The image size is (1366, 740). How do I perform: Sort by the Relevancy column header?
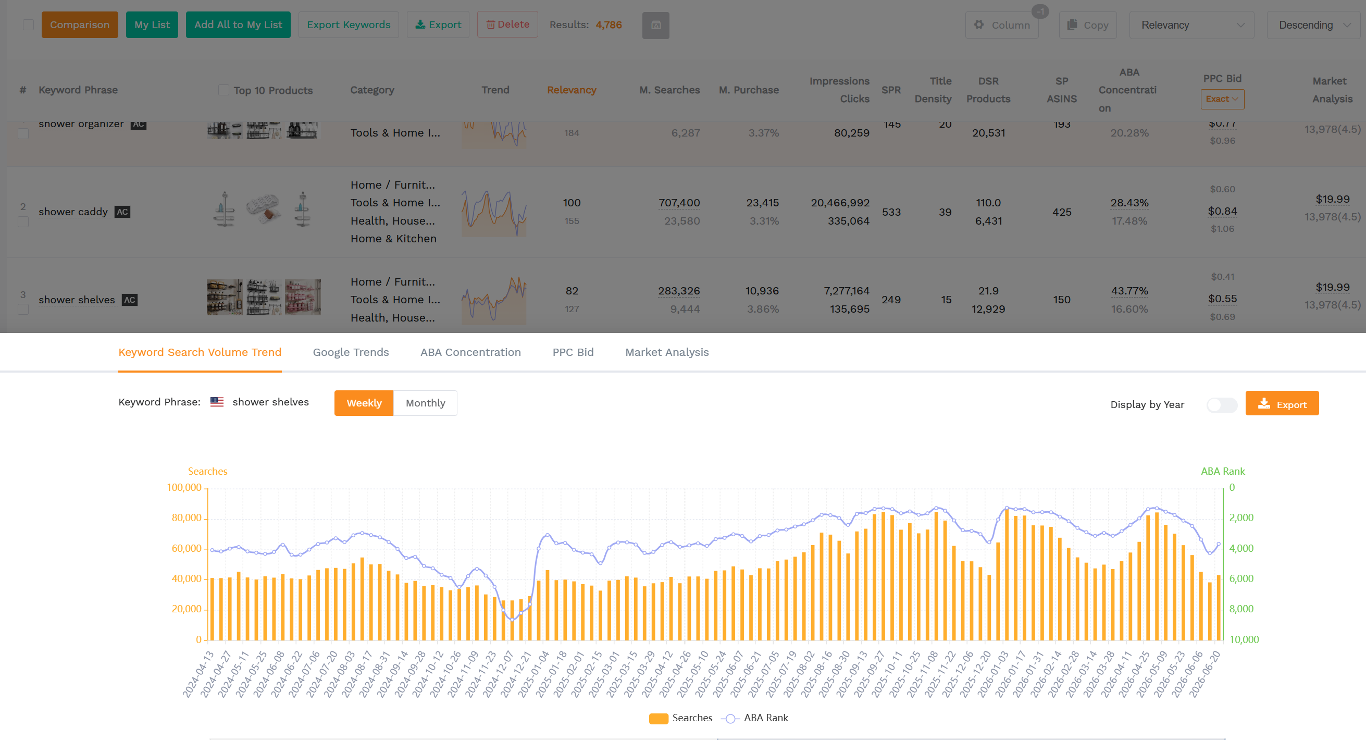[x=571, y=90]
